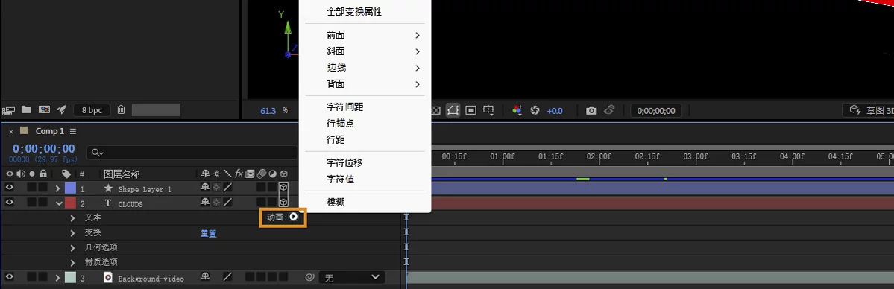Take a snapshot with camera icon

(x=591, y=110)
